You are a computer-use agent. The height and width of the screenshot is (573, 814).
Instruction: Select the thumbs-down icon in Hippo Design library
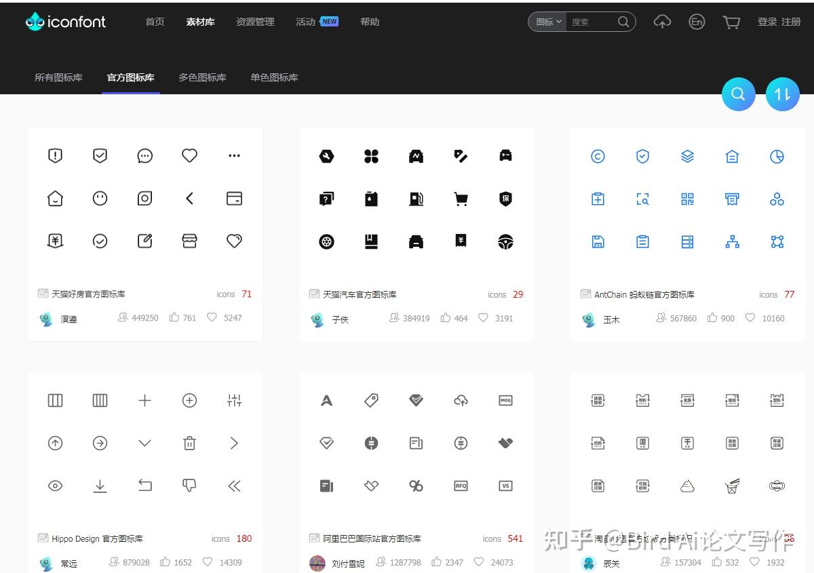click(x=189, y=486)
